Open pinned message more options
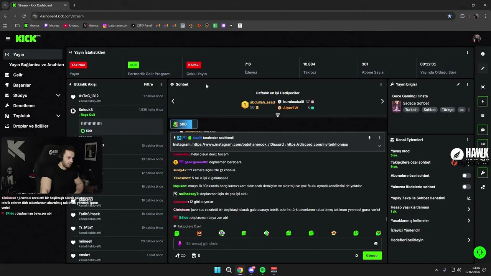This screenshot has height=276, width=491. point(380,138)
